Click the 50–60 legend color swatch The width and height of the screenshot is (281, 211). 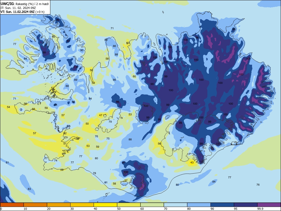(129, 205)
